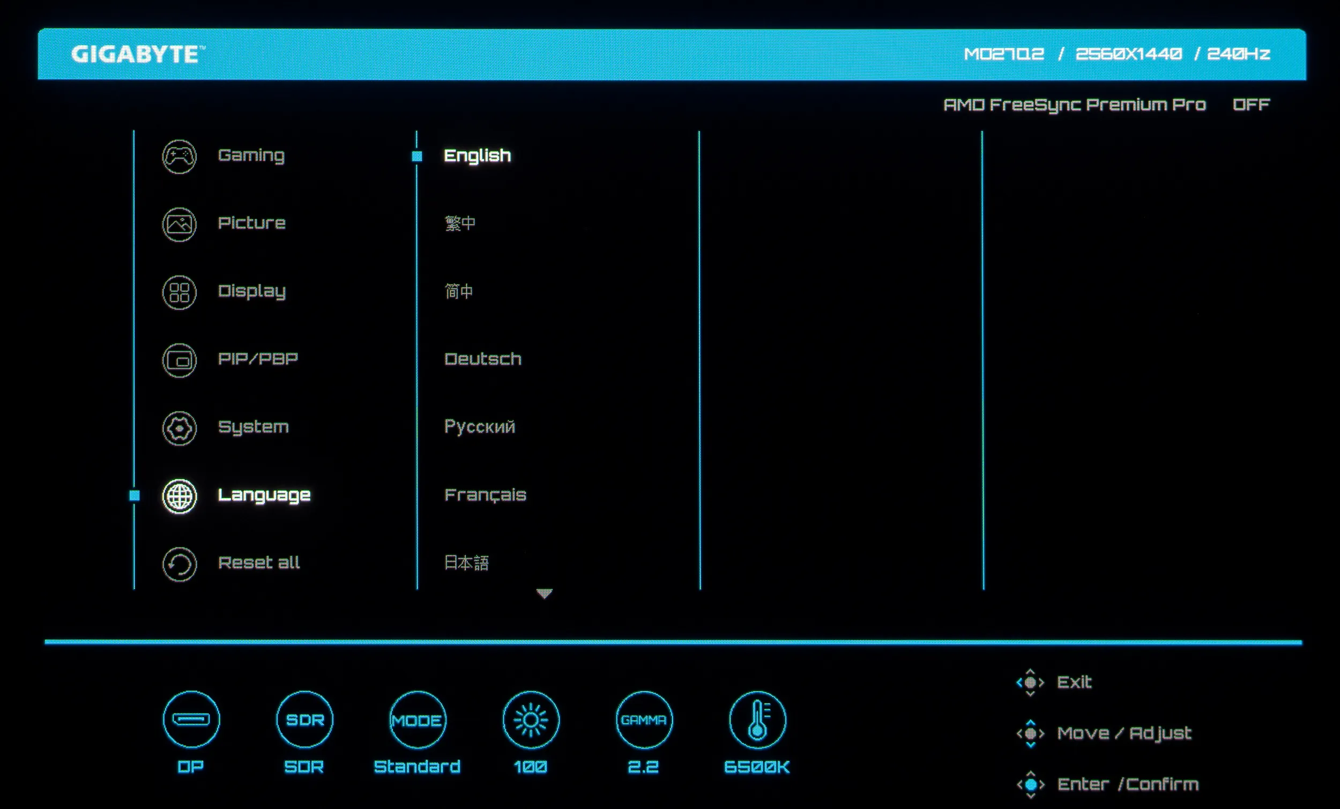1340x809 pixels.
Task: Click the 6500K thermometer icon
Action: pos(757,719)
